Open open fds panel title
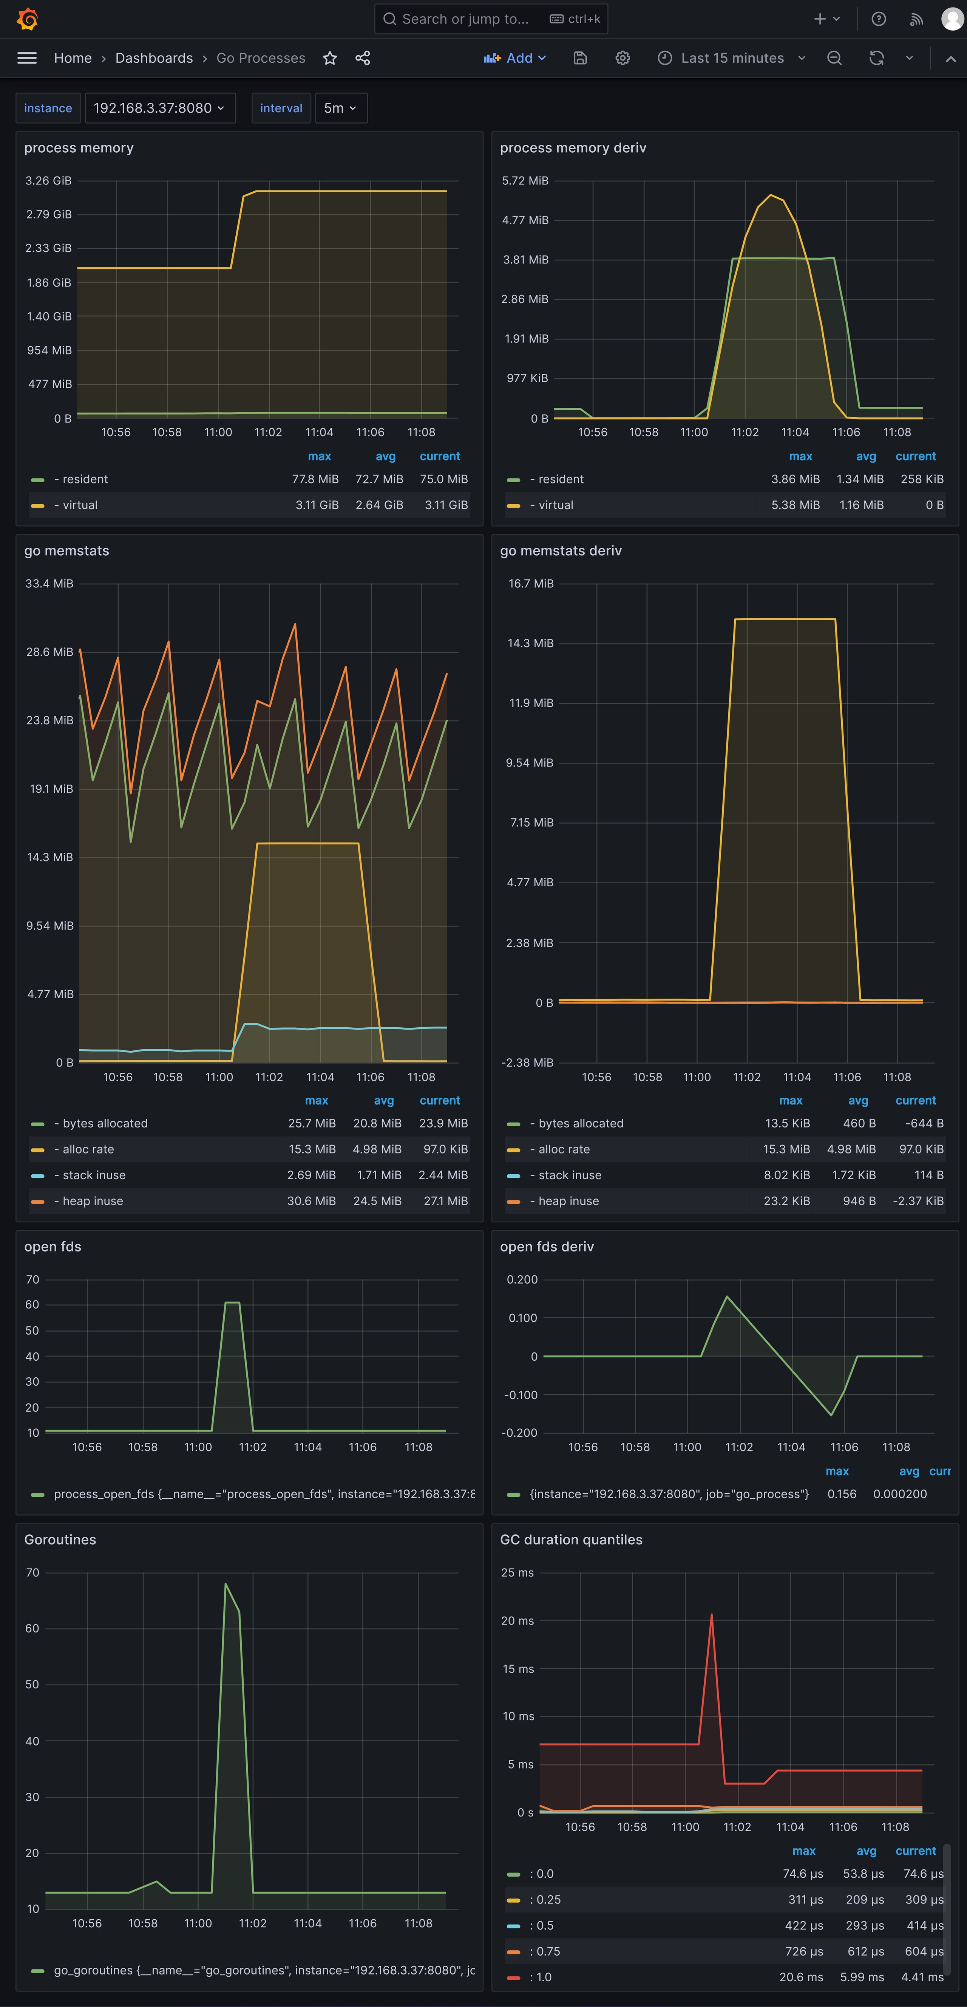This screenshot has width=967, height=2007. click(x=53, y=1247)
